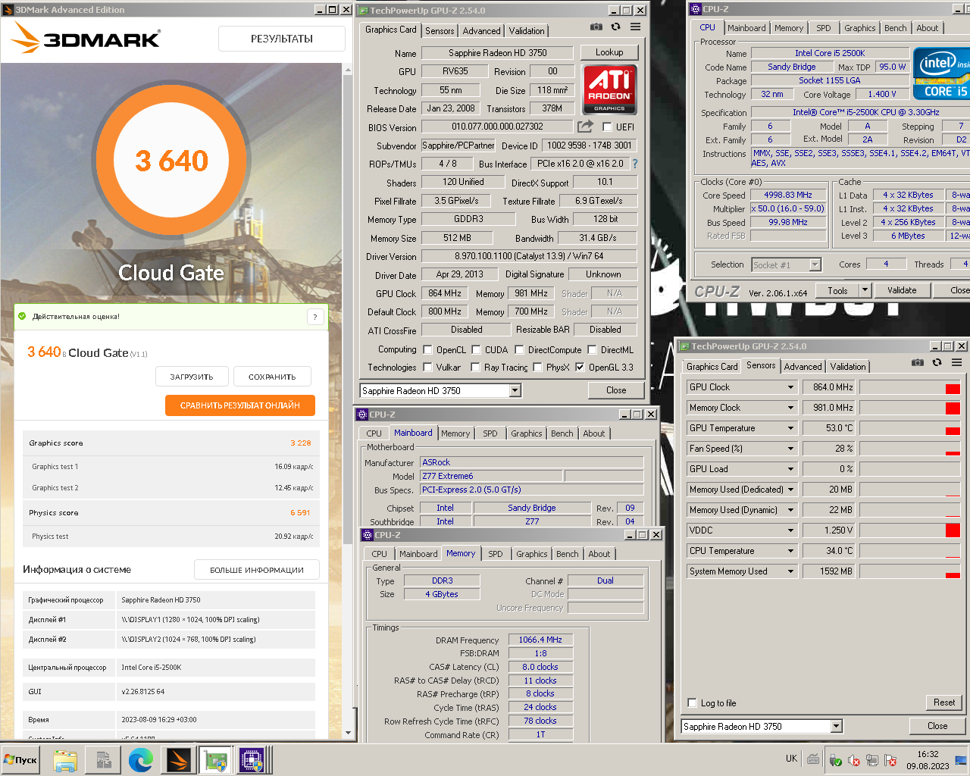Uncheck the OpenGL 3.3 checkbox
970x776 pixels.
click(x=580, y=368)
